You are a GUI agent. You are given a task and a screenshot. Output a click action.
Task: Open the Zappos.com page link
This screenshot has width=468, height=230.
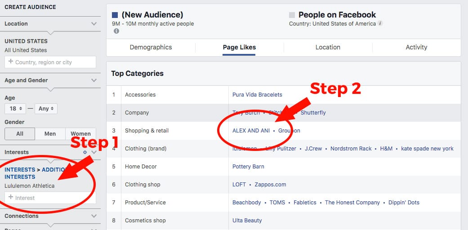pos(270,184)
